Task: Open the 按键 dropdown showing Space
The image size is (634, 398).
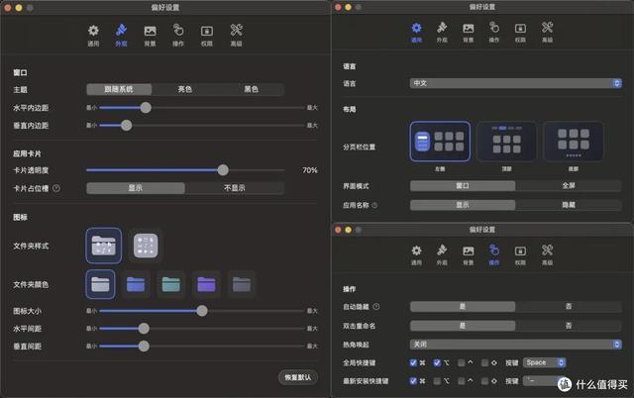Action: (x=545, y=362)
